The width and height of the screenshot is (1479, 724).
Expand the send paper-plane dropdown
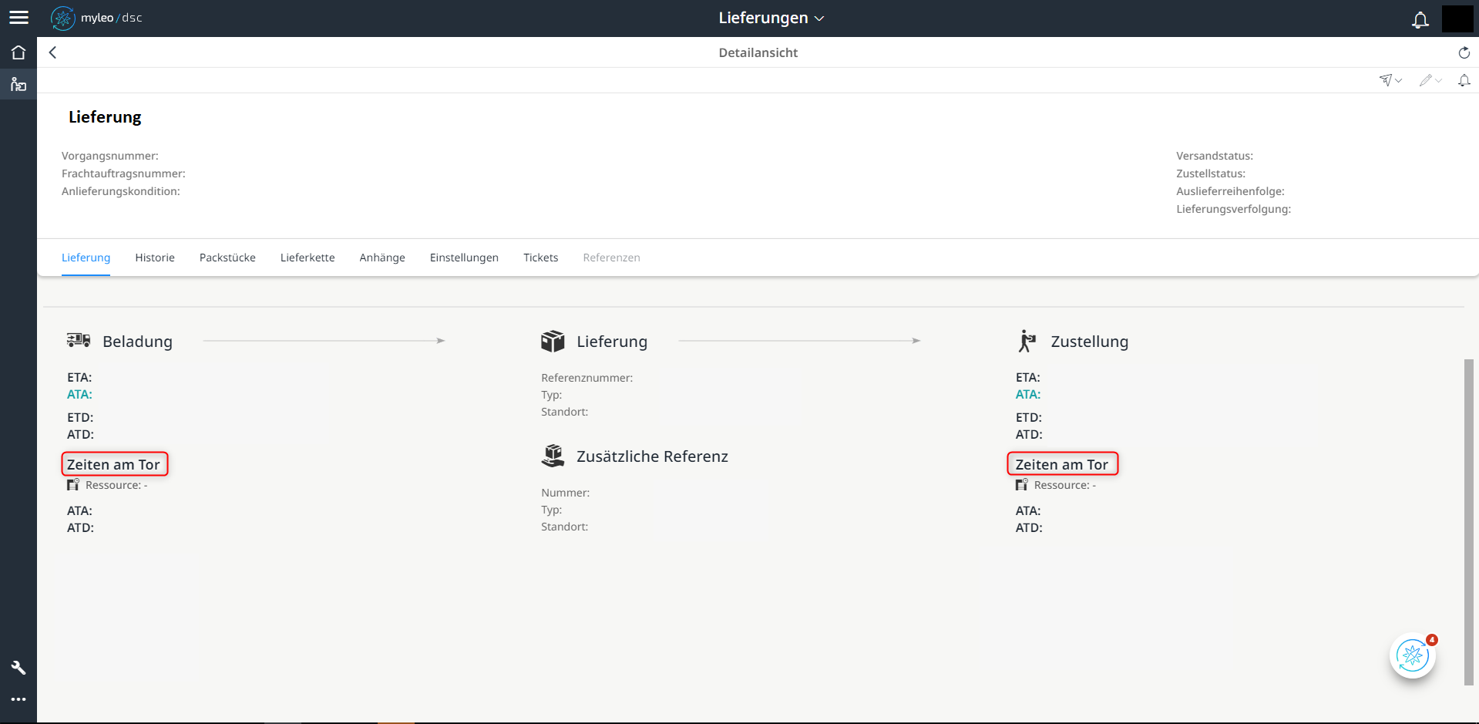(1390, 80)
